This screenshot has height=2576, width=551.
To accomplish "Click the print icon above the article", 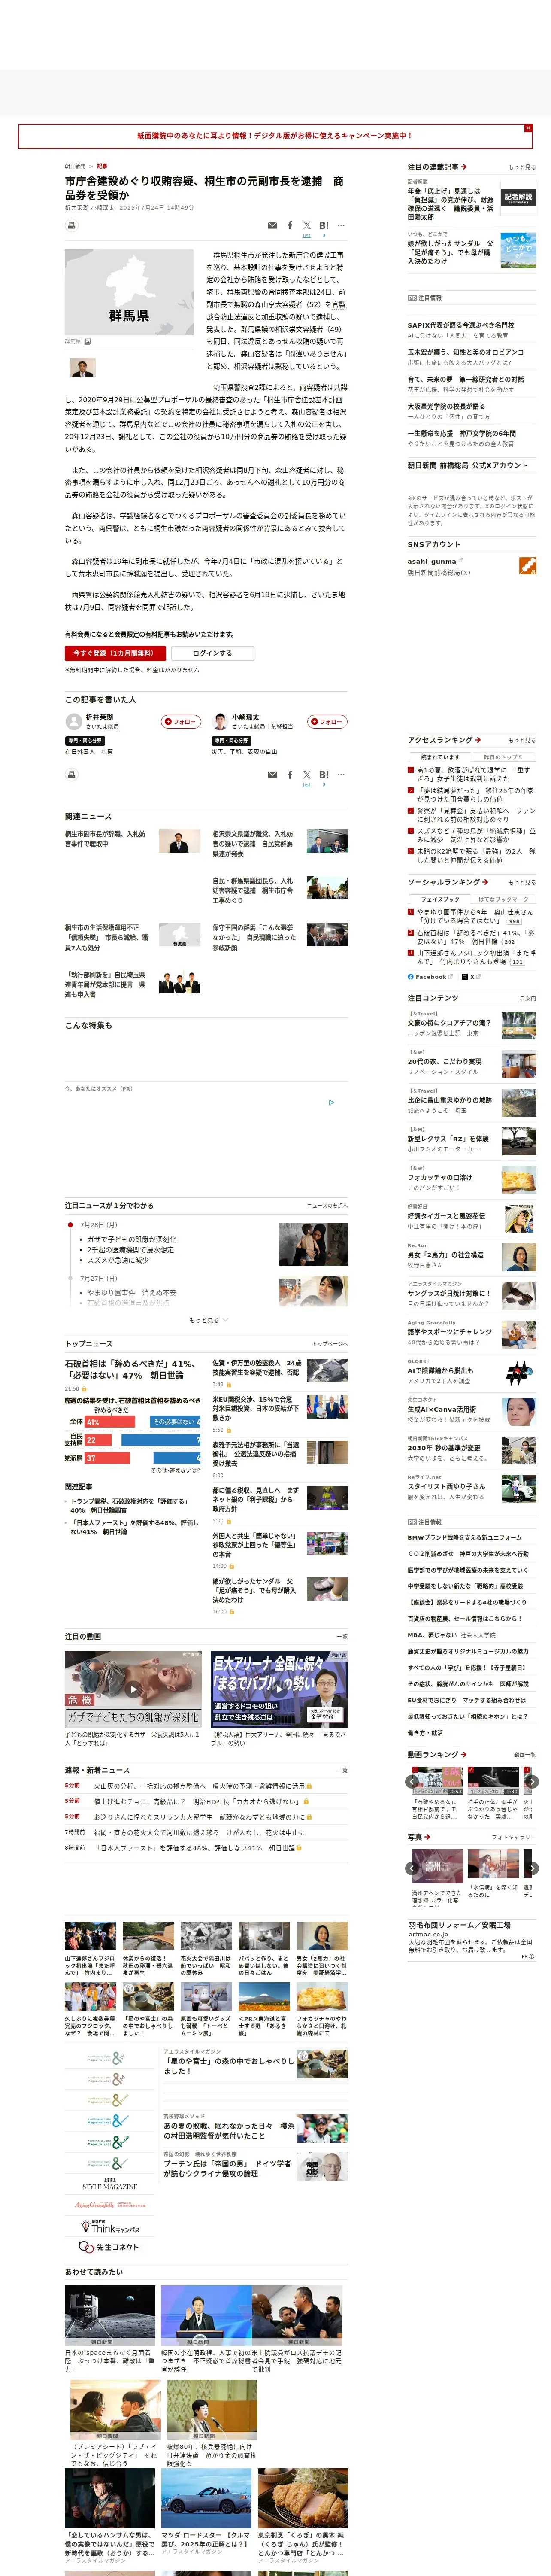I will tap(71, 225).
